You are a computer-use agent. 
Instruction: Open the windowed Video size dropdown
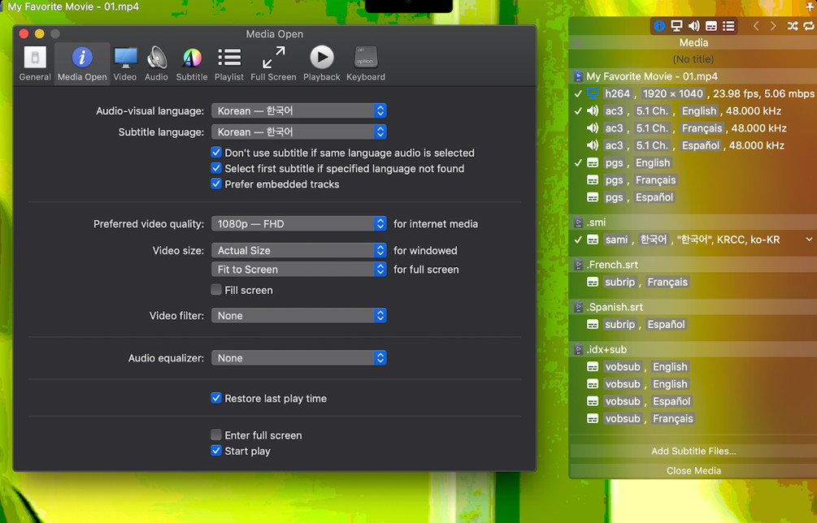click(298, 250)
